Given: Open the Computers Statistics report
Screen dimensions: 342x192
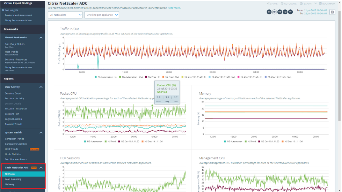Looking at the screenshot, I should pos(16,144).
